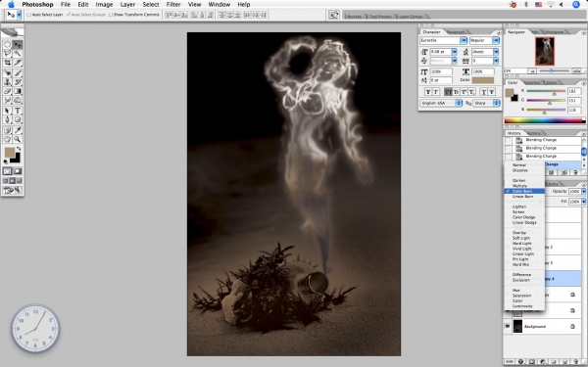588x367 pixels.
Task: Open the Filter menu
Action: click(173, 5)
